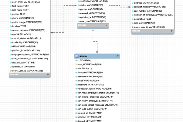183x122 pixels.
Task: Select the gender TEXT column in left table
Action: pyautogui.click(x=19, y=14)
